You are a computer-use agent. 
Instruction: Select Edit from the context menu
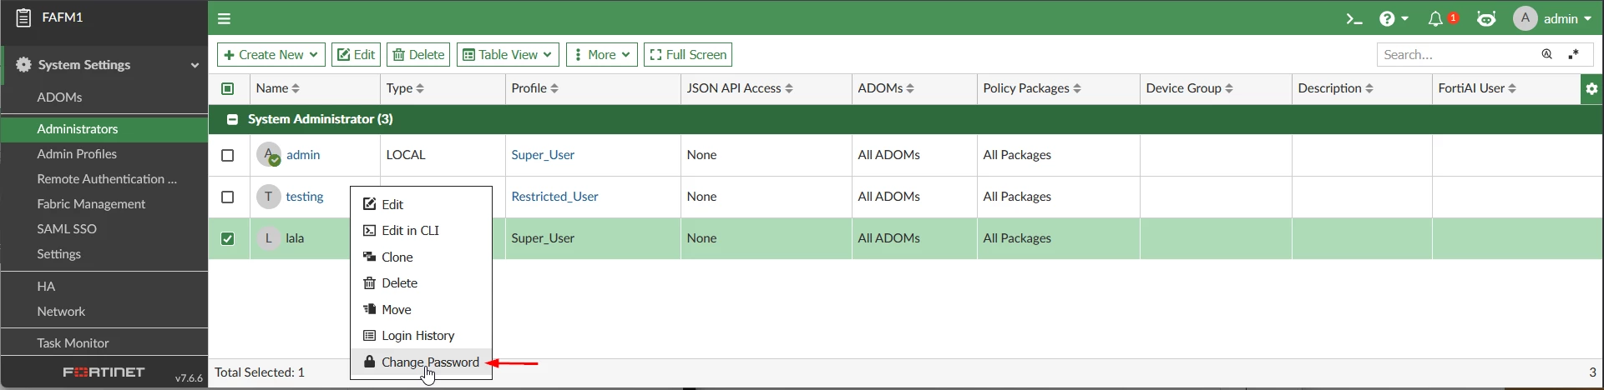[422, 204]
